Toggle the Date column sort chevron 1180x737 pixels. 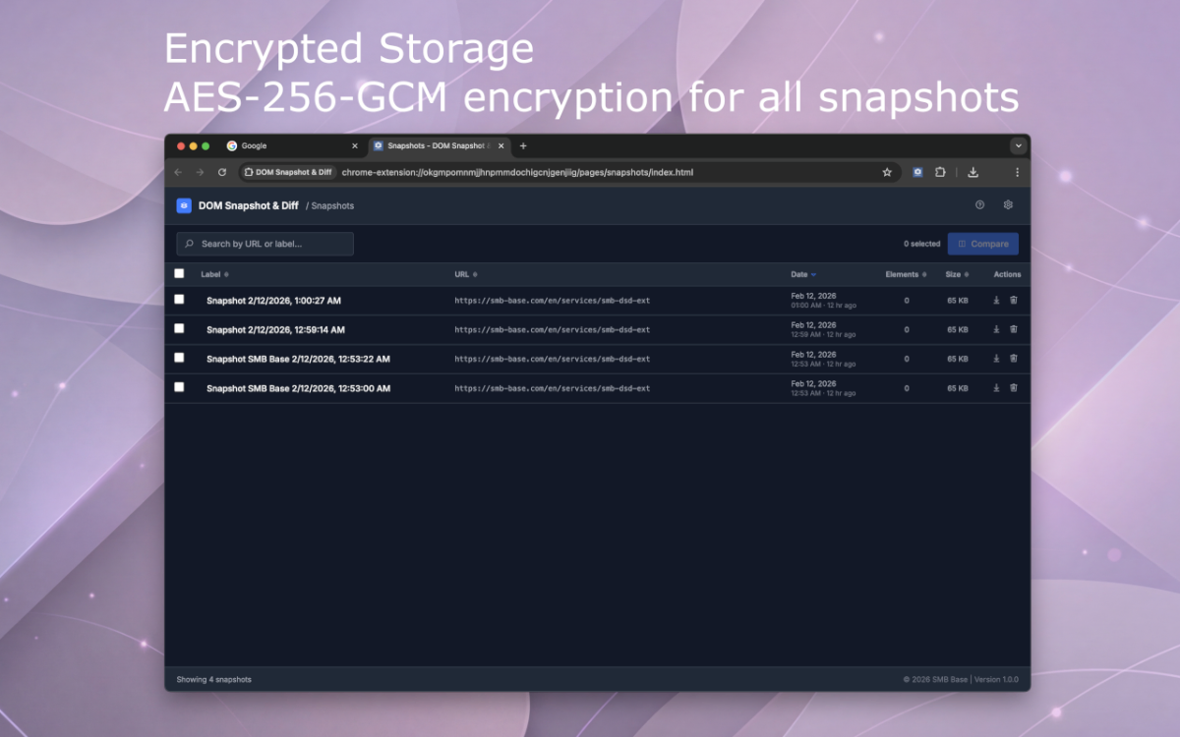click(x=815, y=274)
